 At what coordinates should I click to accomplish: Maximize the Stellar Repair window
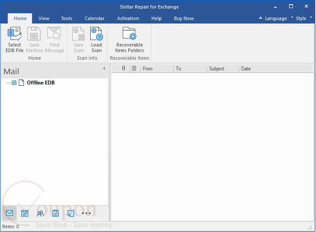pyautogui.click(x=291, y=6)
